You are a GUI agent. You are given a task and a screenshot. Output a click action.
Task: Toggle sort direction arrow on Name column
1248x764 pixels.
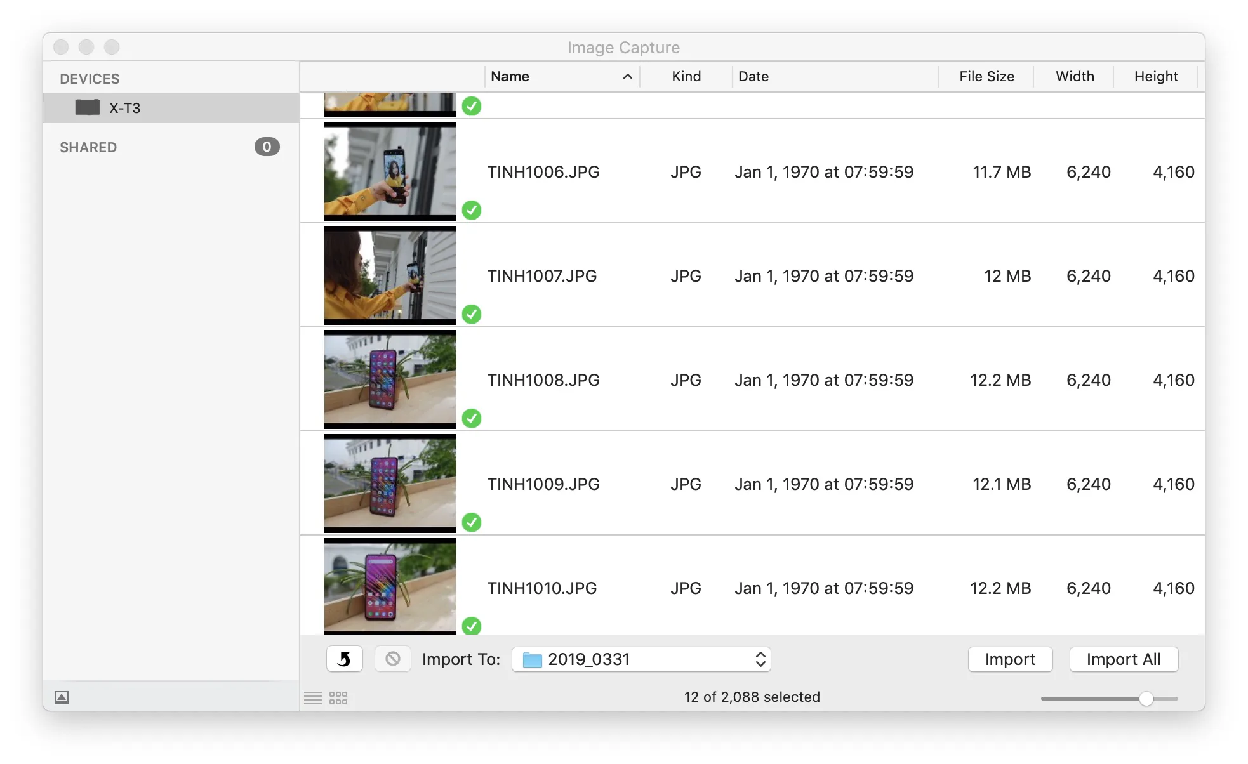click(x=628, y=77)
